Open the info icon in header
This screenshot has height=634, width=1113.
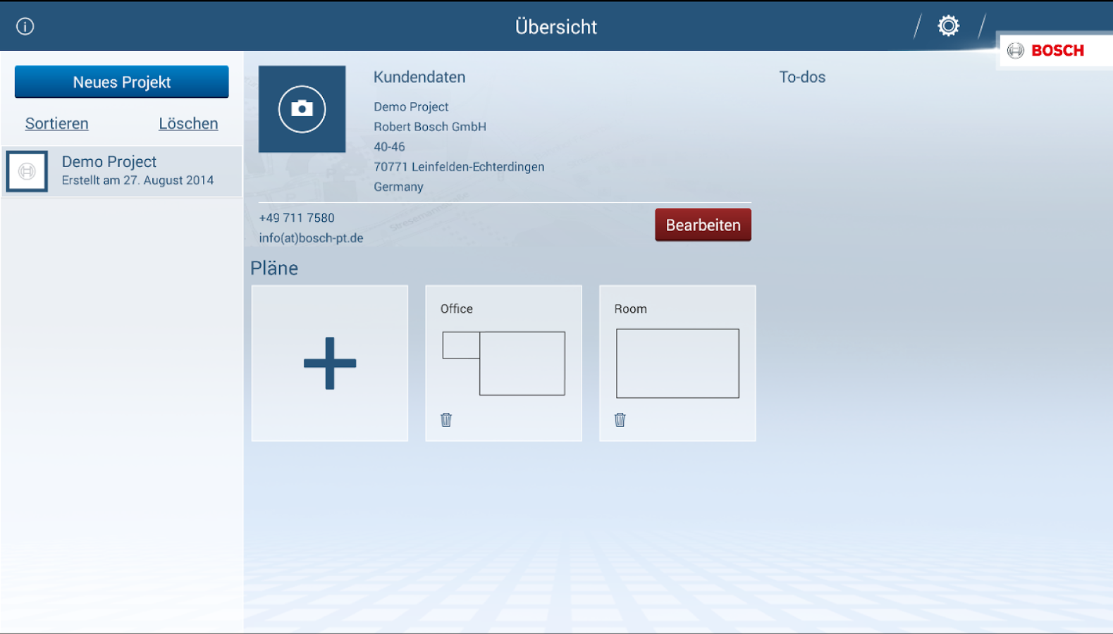(x=25, y=27)
